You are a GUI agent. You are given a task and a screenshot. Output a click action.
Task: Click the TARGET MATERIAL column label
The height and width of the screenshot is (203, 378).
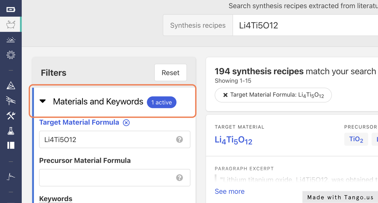[239, 127]
